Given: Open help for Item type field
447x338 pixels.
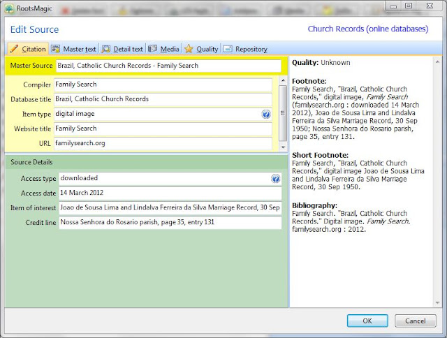Looking at the screenshot, I should pyautogui.click(x=266, y=115).
